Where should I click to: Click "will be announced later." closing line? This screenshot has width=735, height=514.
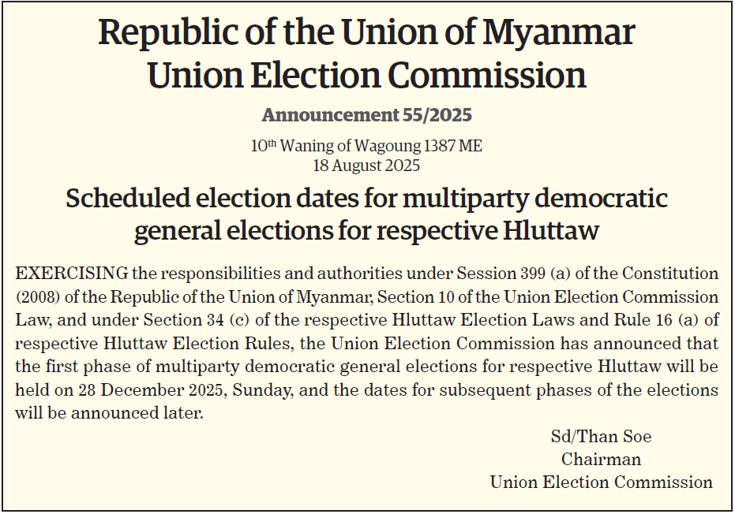point(109,414)
